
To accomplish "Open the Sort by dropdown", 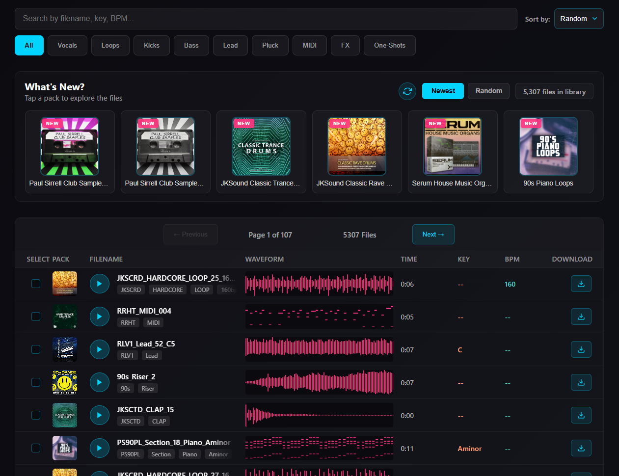I will click(579, 18).
